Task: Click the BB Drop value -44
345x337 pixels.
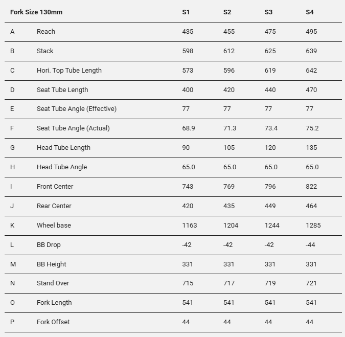Action: click(310, 245)
